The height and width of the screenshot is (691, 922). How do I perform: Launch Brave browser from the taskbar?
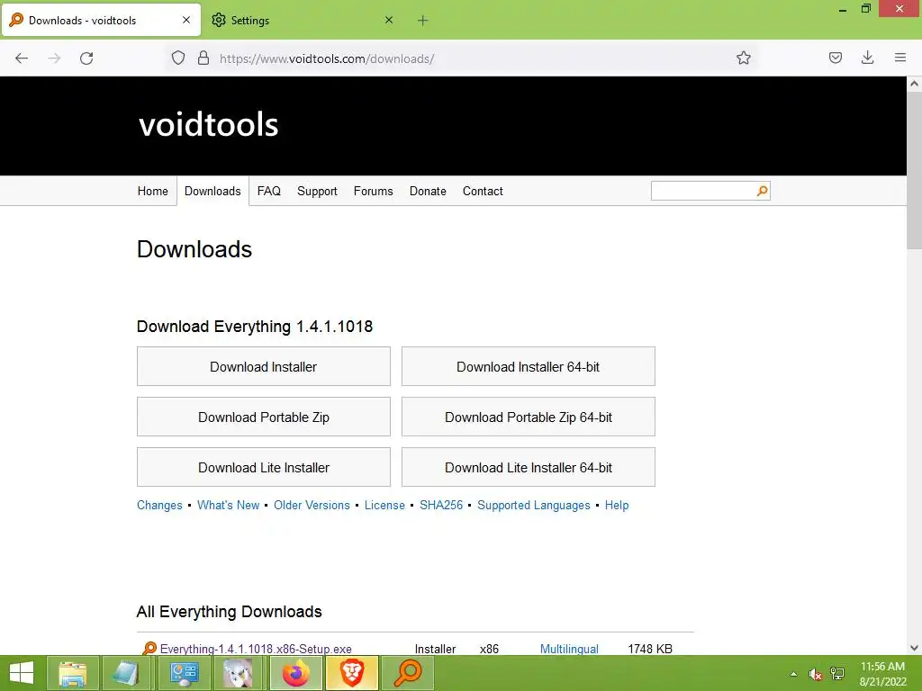(x=352, y=673)
